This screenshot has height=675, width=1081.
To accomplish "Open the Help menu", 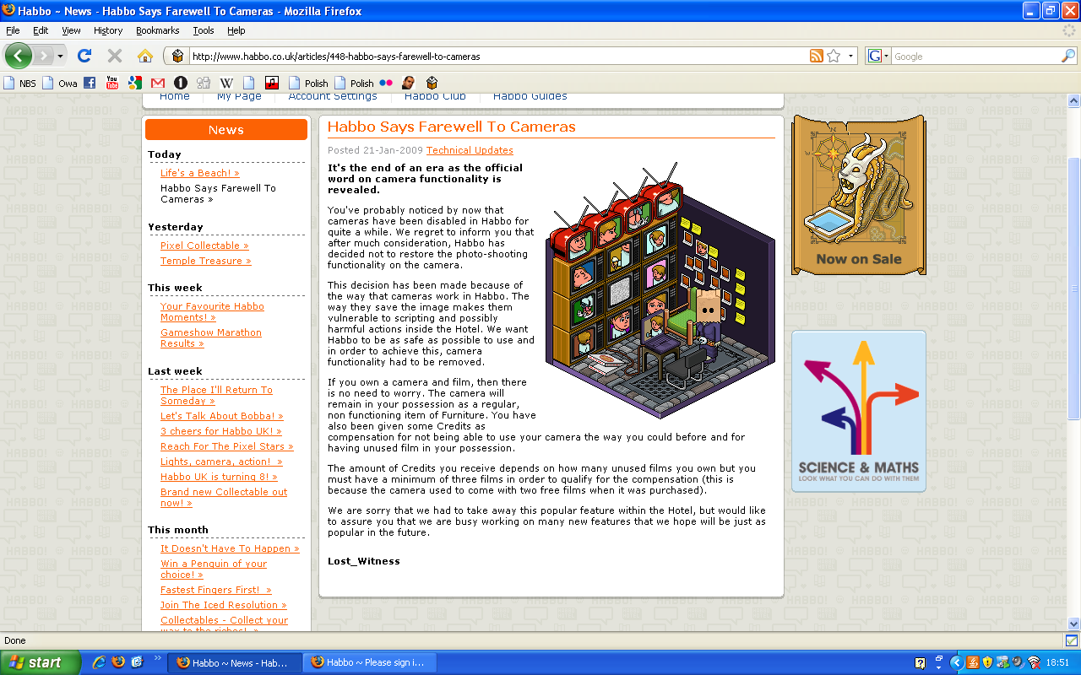I will (x=236, y=30).
